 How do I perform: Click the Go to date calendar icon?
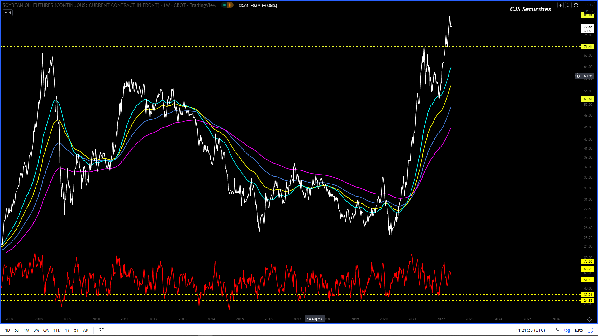pos(102,330)
